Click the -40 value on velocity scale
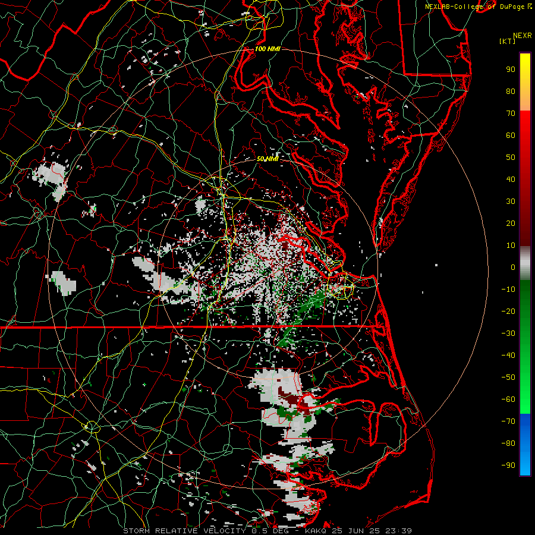The height and width of the screenshot is (535, 535). click(x=508, y=355)
